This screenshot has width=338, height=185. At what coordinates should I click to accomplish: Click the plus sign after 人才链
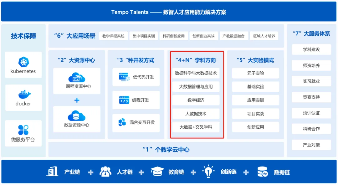pos(141,172)
